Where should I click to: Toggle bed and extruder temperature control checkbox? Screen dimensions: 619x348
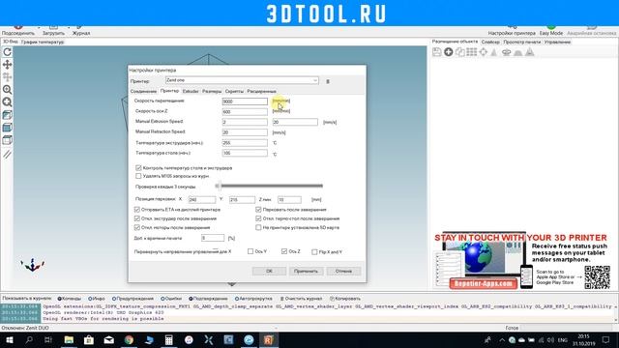[x=138, y=168]
